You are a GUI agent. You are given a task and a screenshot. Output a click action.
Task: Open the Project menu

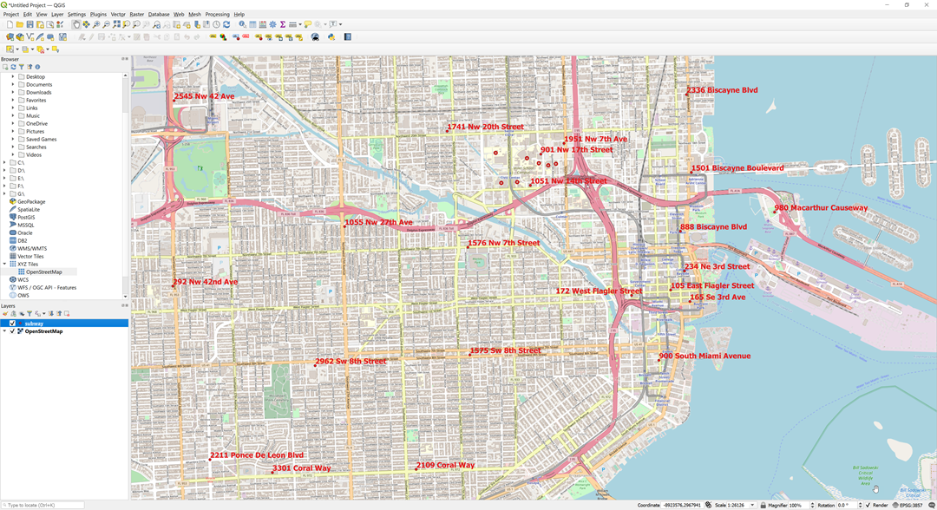click(10, 15)
